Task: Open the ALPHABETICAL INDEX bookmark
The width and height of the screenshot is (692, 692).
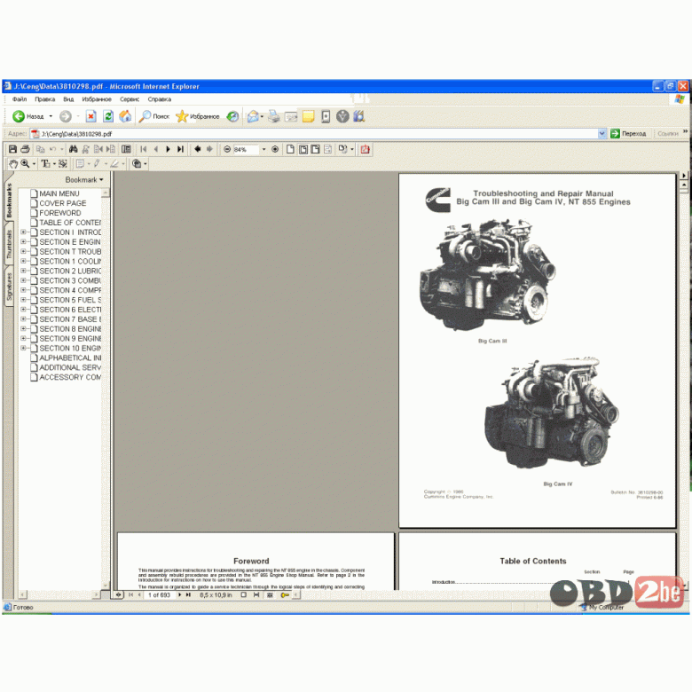Action: [x=70, y=358]
